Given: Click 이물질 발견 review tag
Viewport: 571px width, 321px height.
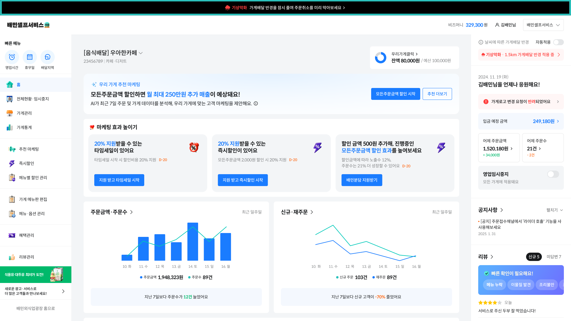Looking at the screenshot, I should [x=521, y=285].
